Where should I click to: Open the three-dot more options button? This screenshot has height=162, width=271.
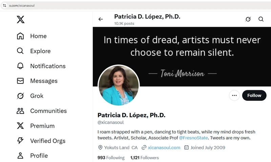click(234, 95)
